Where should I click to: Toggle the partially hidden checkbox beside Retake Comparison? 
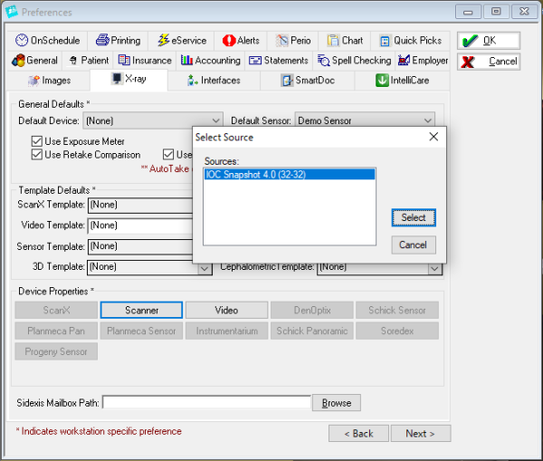coord(169,155)
